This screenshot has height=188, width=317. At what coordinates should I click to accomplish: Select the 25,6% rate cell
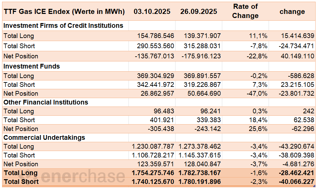[258, 129]
